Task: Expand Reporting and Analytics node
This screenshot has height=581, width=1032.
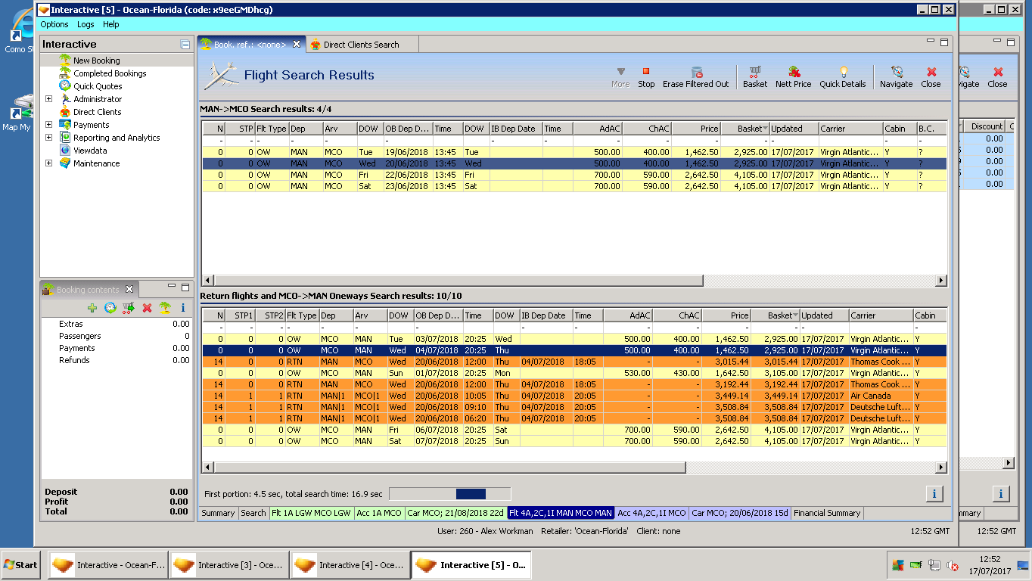Action: coord(49,138)
